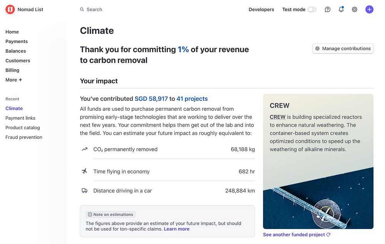Click into the Search field
The height and width of the screenshot is (244, 385).
[115, 10]
